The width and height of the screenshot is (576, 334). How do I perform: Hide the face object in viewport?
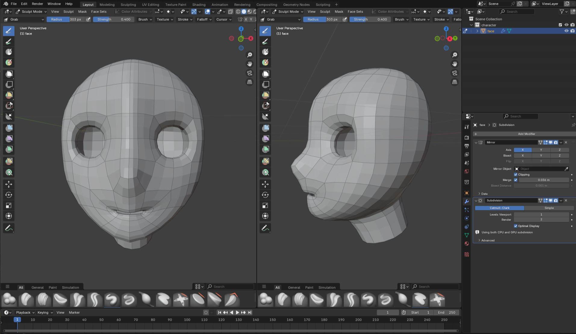(x=566, y=31)
